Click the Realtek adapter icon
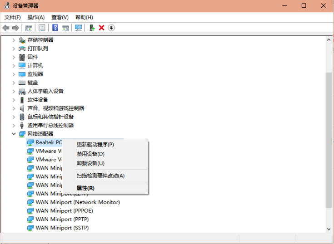The image size is (334, 244). pyautogui.click(x=30, y=142)
